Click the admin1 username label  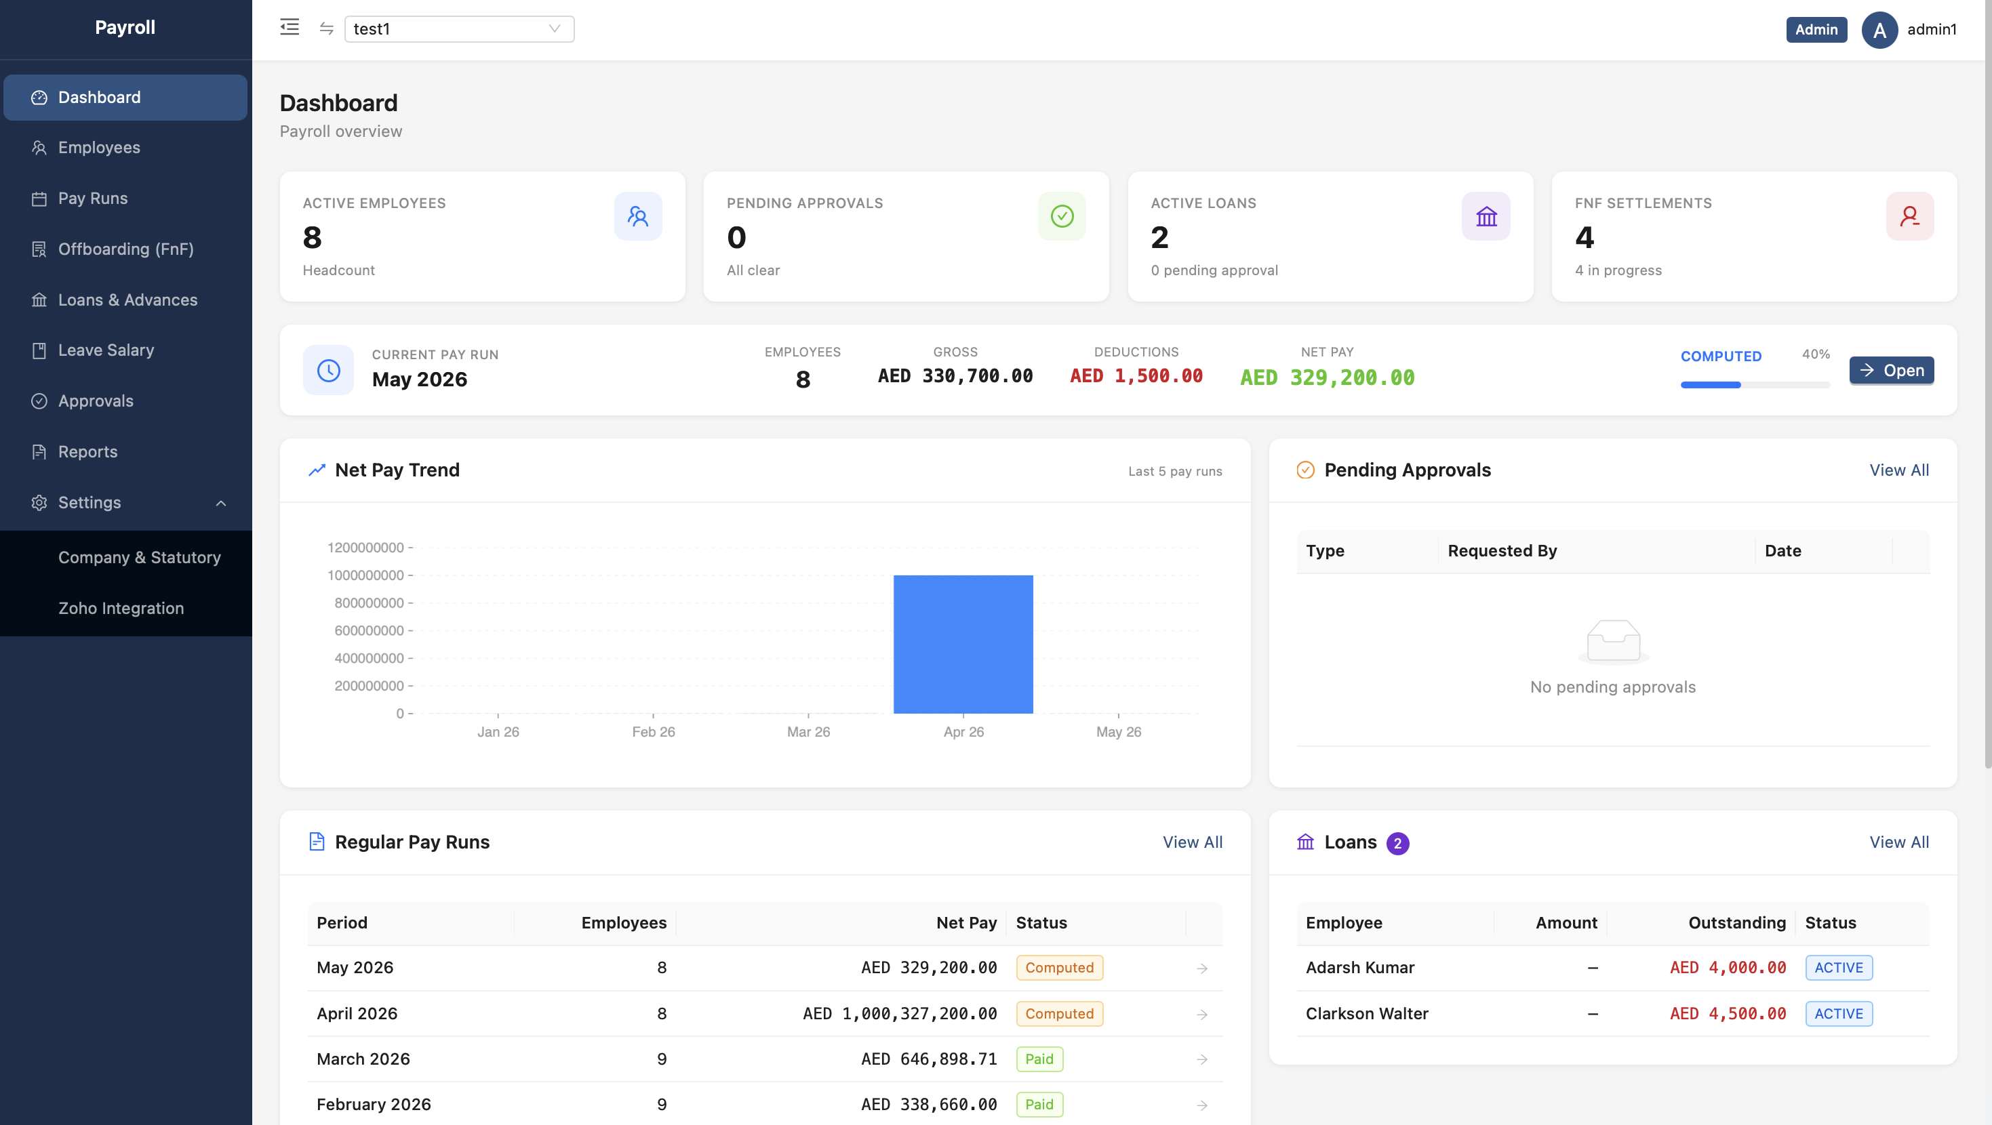1932,29
